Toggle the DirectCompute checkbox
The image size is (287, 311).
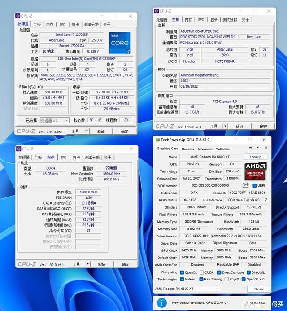(219, 272)
